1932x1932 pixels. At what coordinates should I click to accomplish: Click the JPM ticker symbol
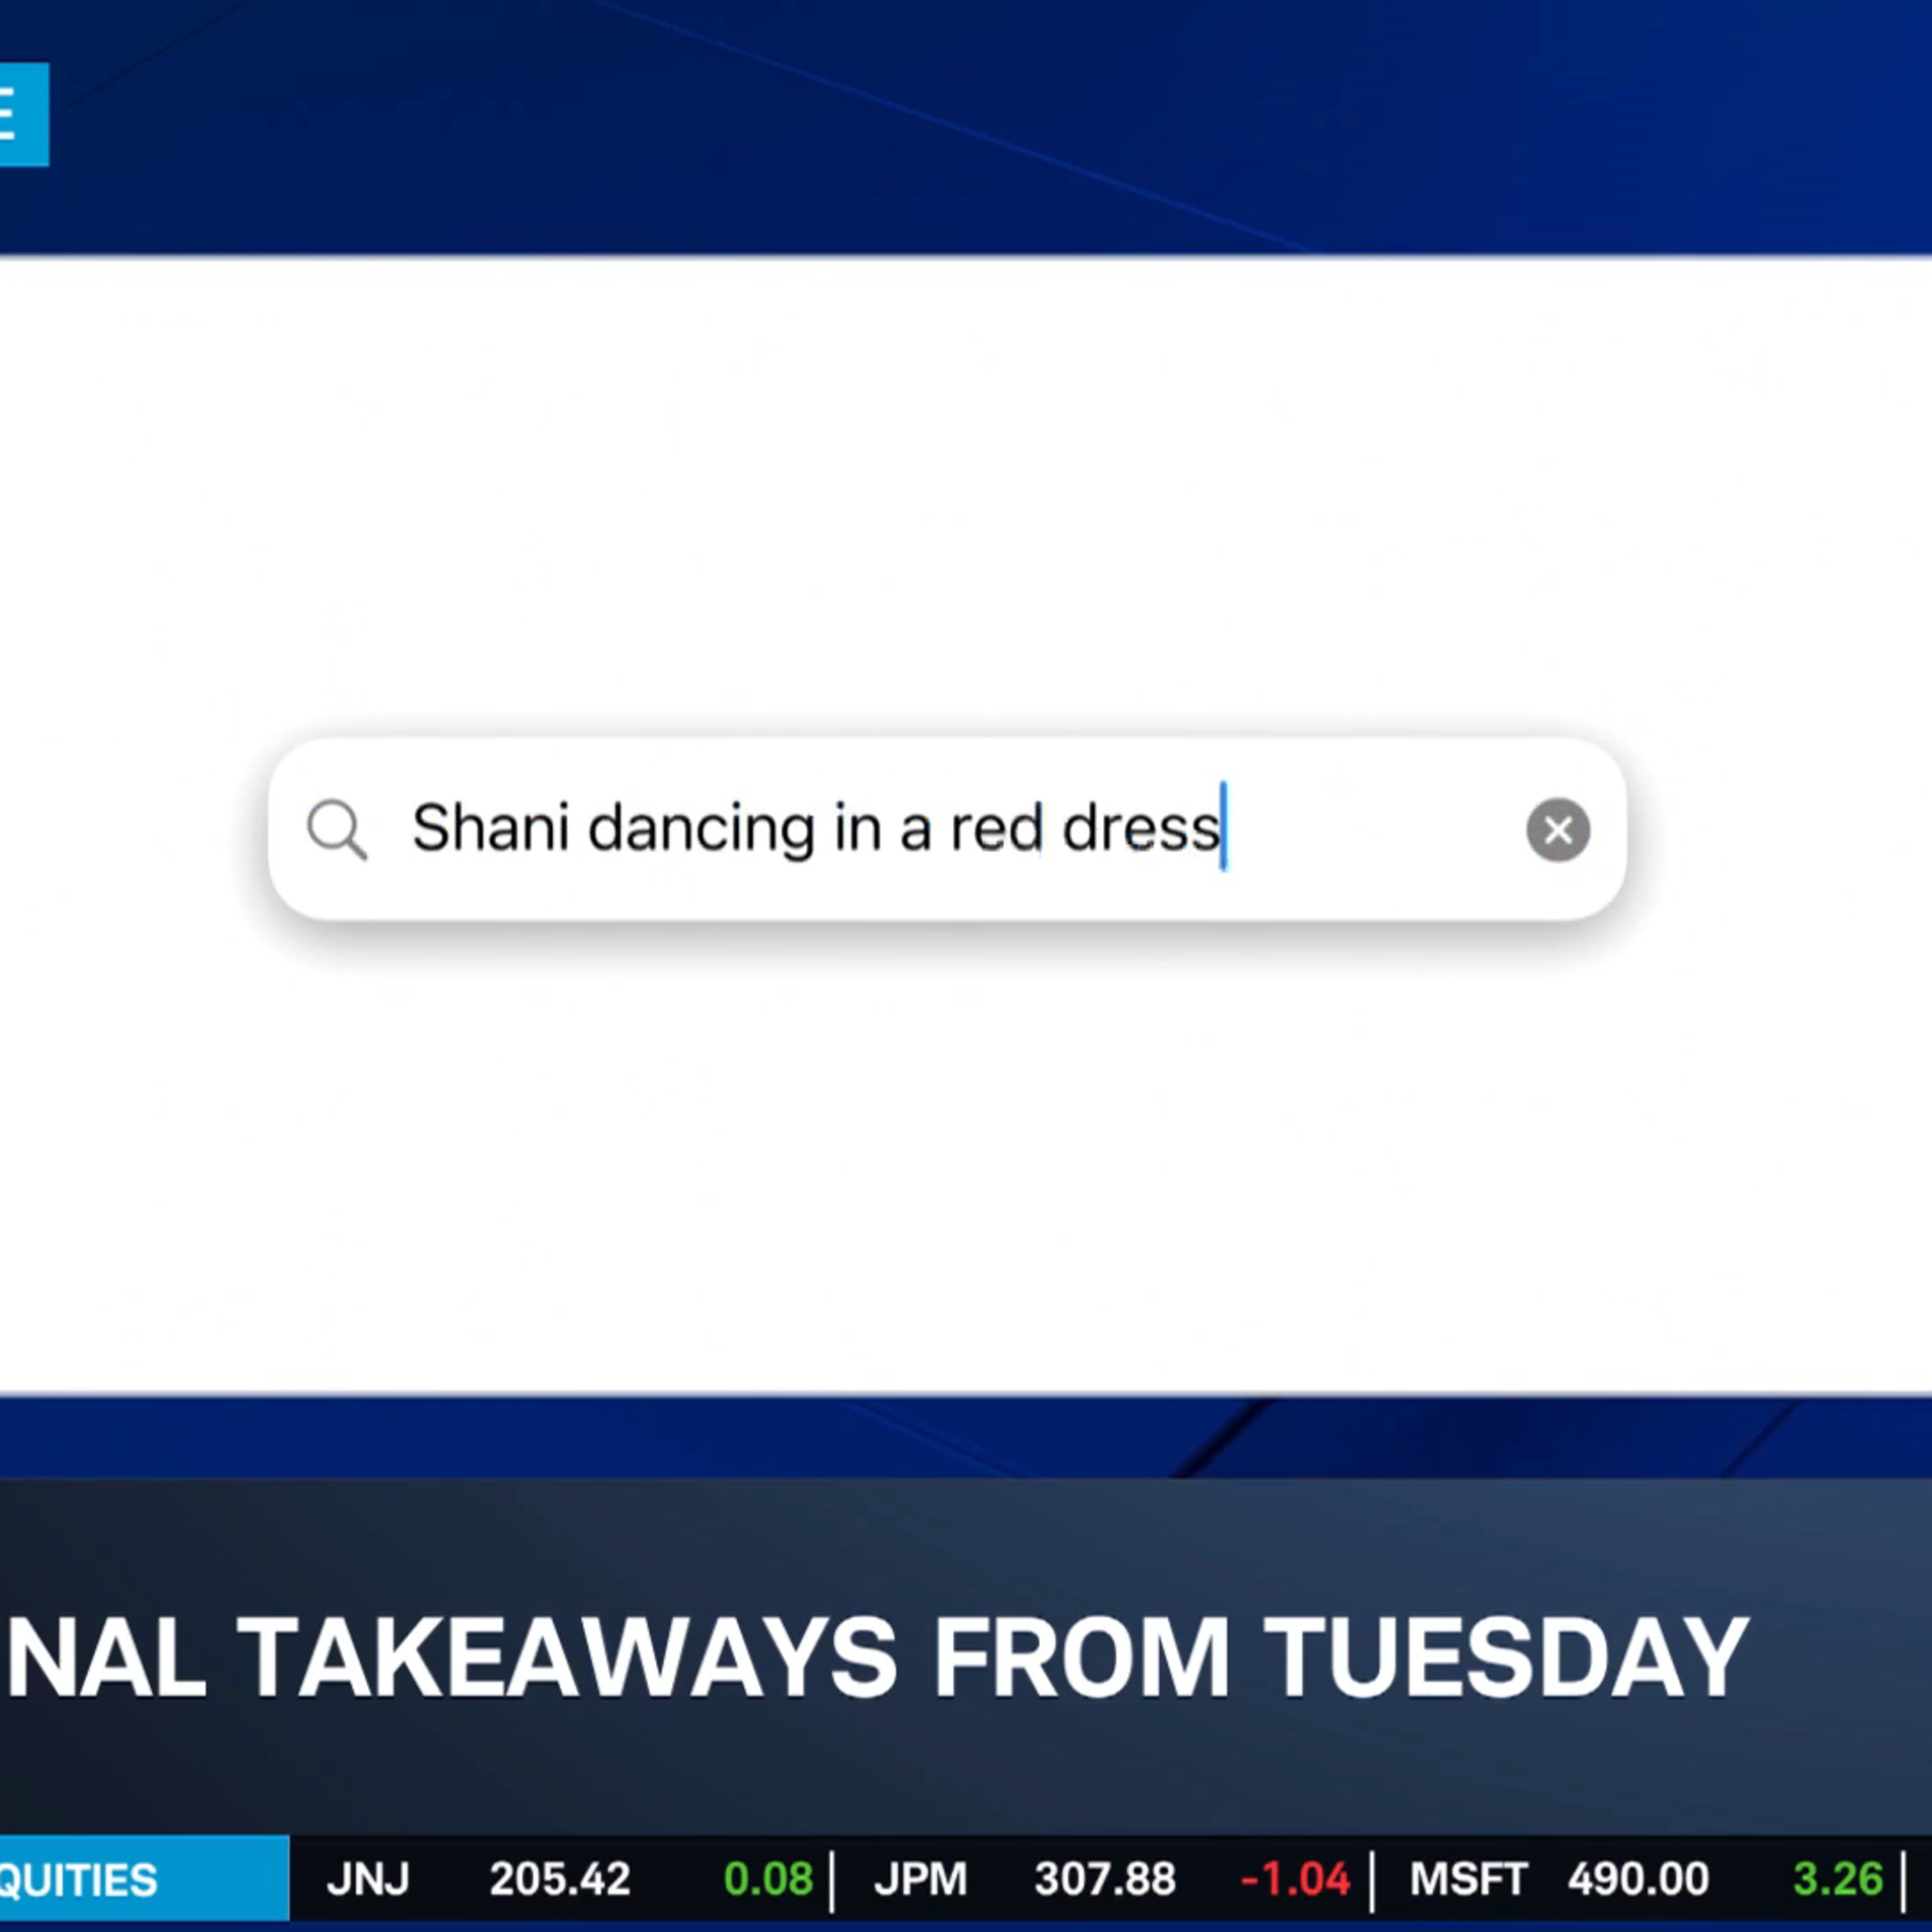[x=921, y=1879]
